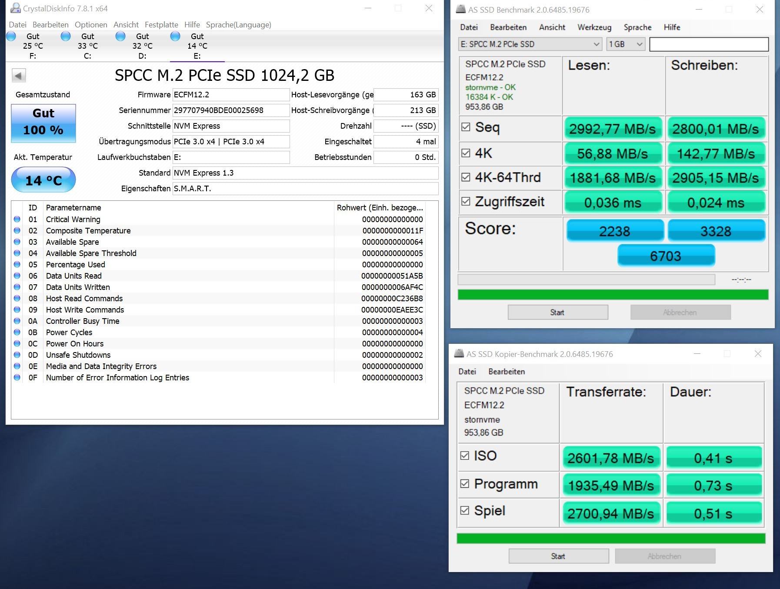Click status orb for Critical Warning row
Screen dimensions: 780x589
(x=17, y=219)
